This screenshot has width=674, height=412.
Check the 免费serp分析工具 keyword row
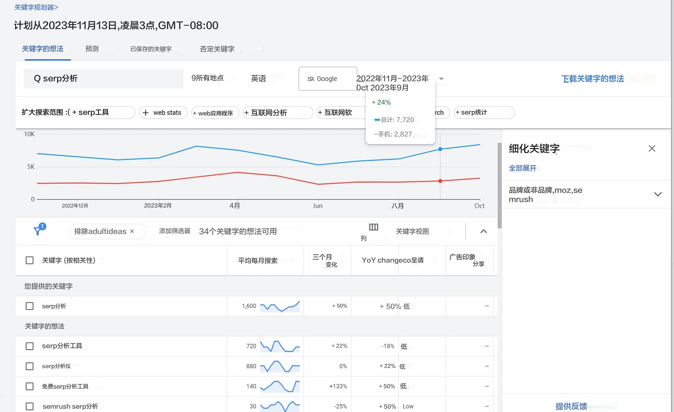coord(30,386)
